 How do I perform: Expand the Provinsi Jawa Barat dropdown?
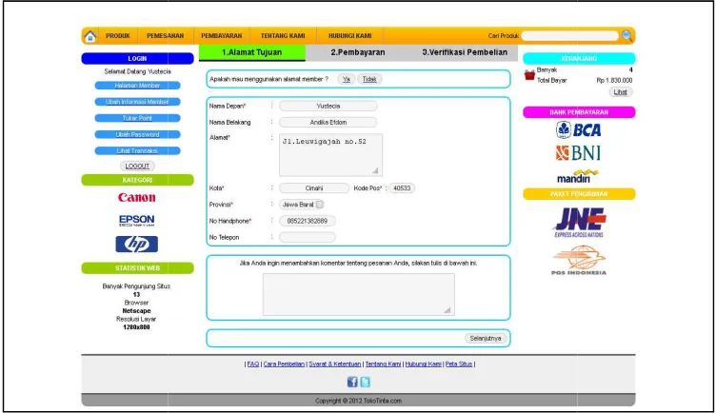coord(320,205)
